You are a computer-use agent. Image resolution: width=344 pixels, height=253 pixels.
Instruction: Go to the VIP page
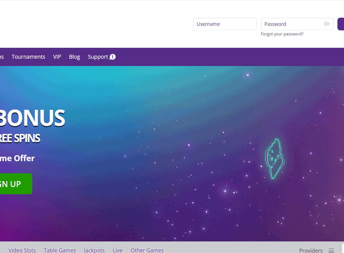(57, 57)
